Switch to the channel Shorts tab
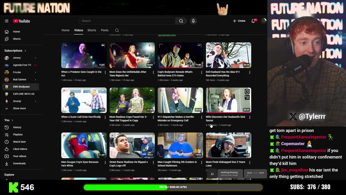The height and width of the screenshot is (195, 346). point(92,30)
